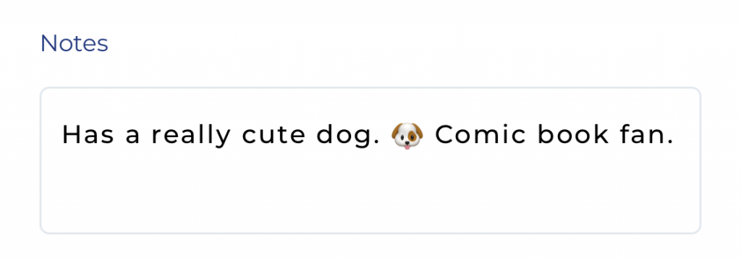This screenshot has height=260, width=741.
Task: Place cursor on the word "Comic"
Action: [x=480, y=135]
